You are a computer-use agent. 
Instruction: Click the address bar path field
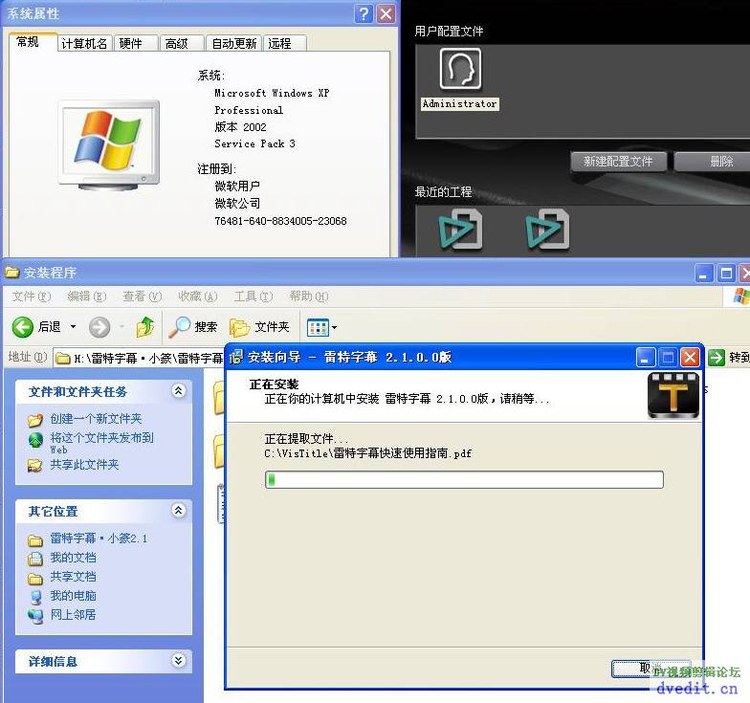(143, 358)
